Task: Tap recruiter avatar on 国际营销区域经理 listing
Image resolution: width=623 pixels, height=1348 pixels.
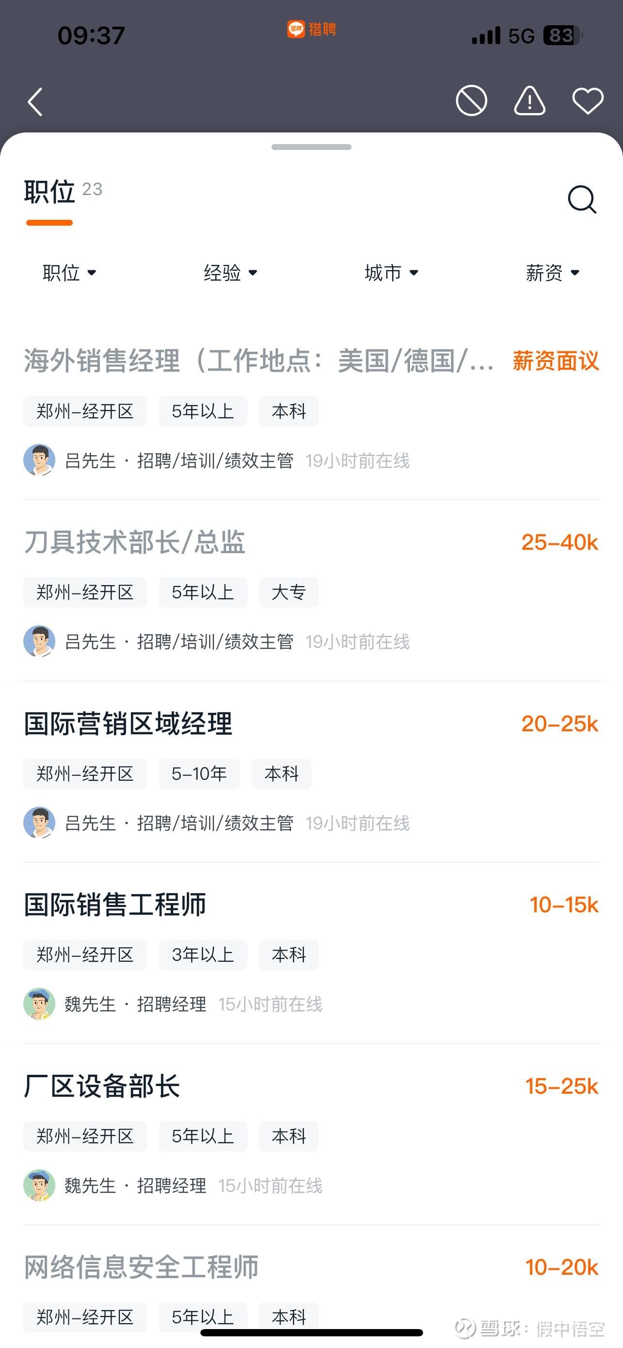Action: [x=39, y=822]
